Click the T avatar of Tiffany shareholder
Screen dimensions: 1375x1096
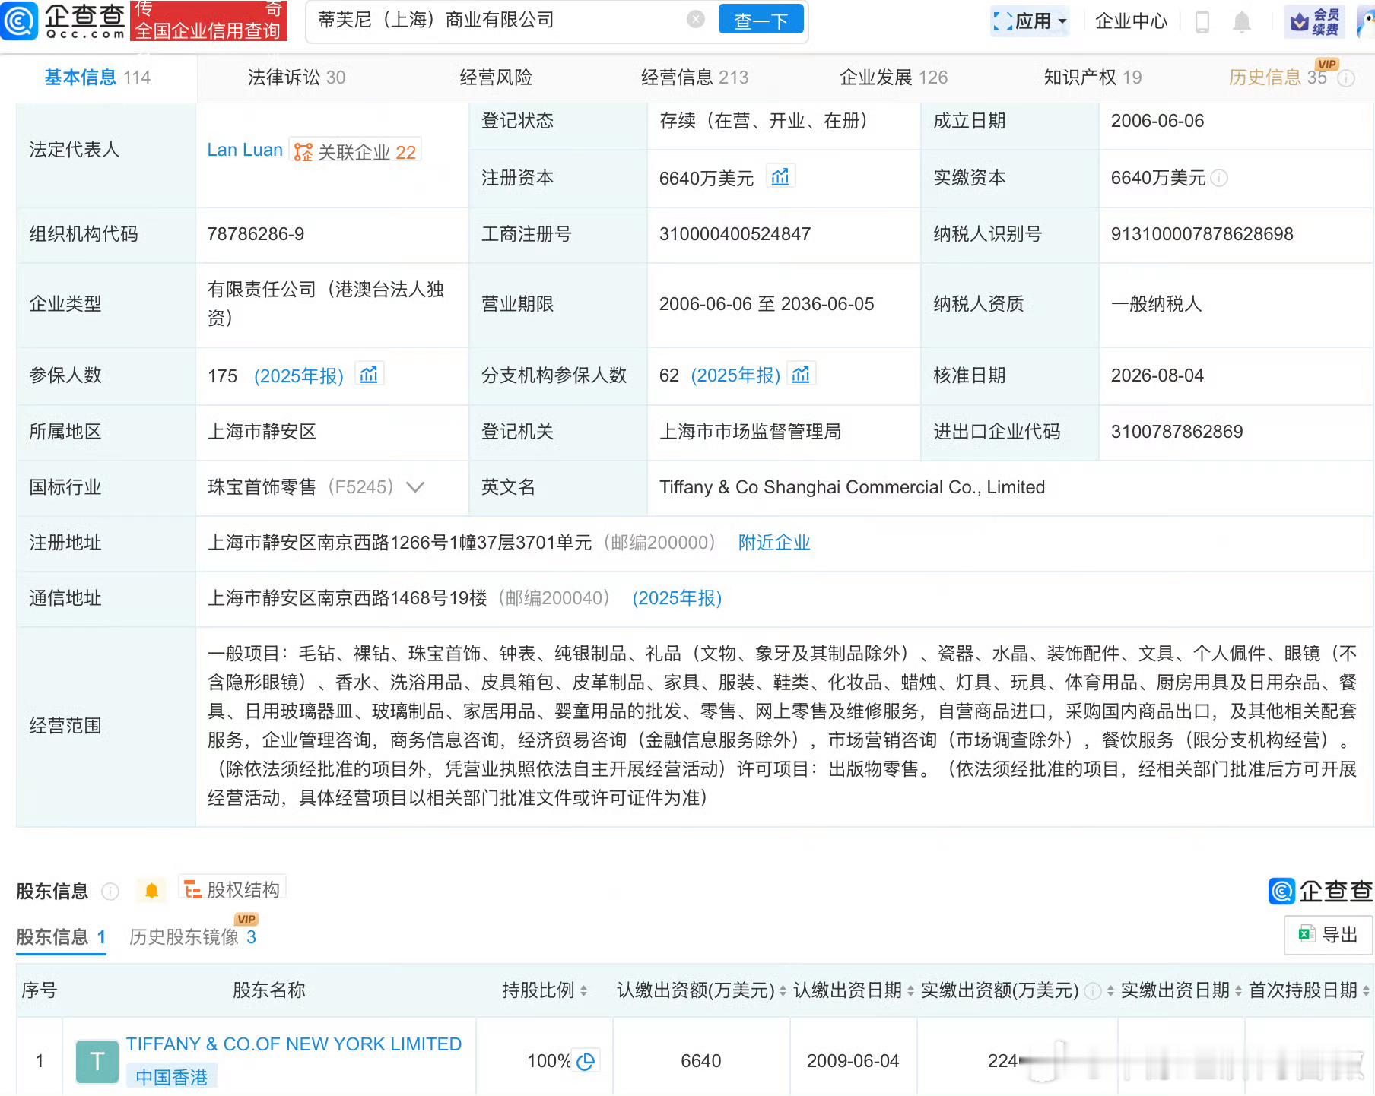(97, 1061)
